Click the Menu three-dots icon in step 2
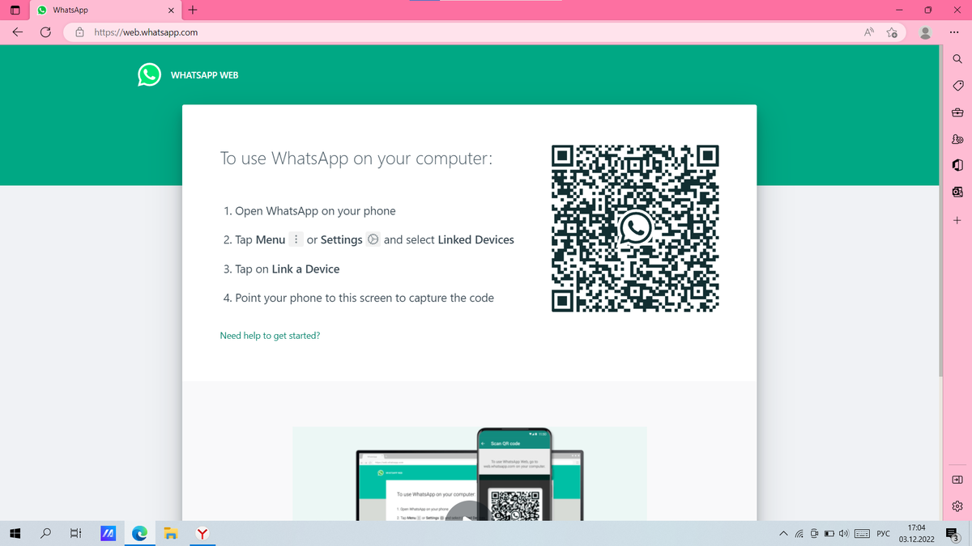Viewport: 972px width, 546px height. [296, 239]
